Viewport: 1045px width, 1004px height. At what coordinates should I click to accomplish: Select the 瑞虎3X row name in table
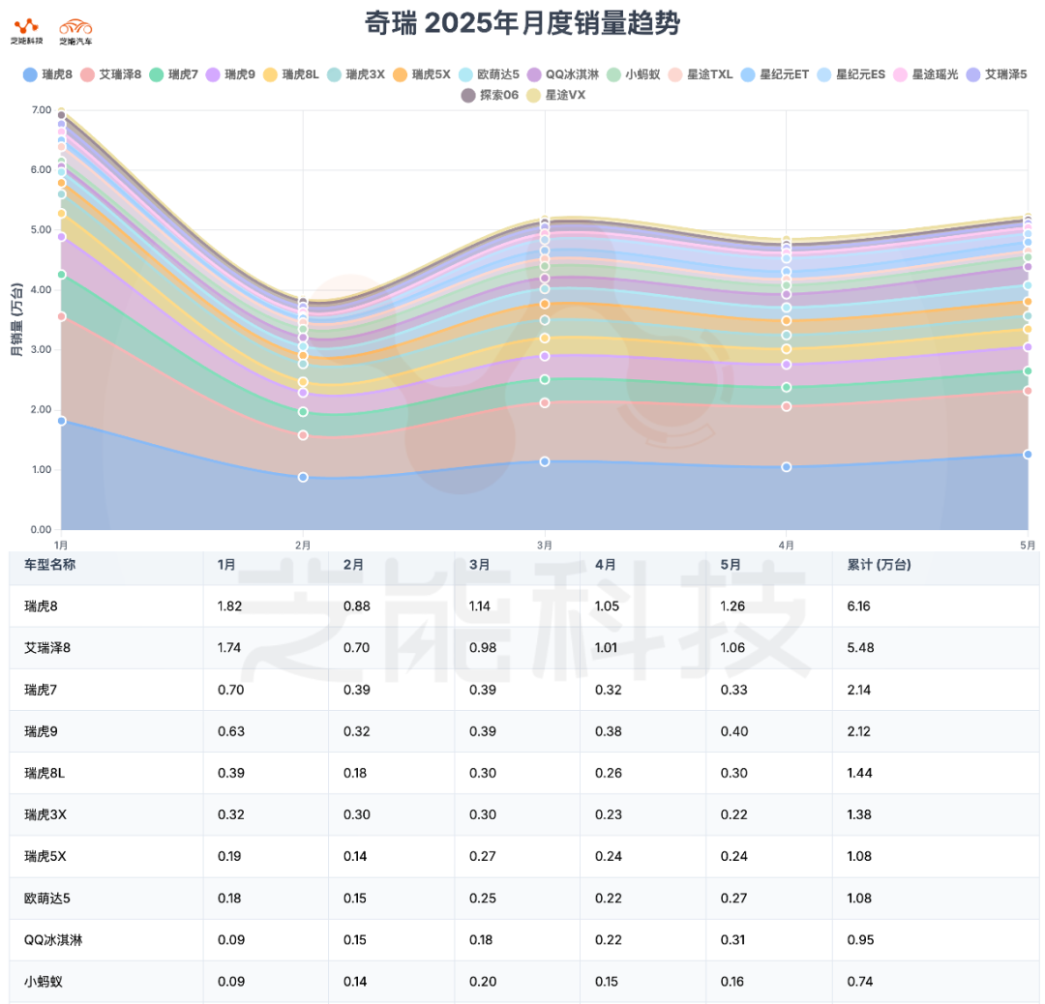point(45,814)
